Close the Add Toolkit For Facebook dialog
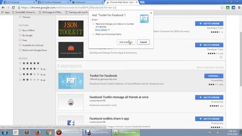 pos(151,13)
